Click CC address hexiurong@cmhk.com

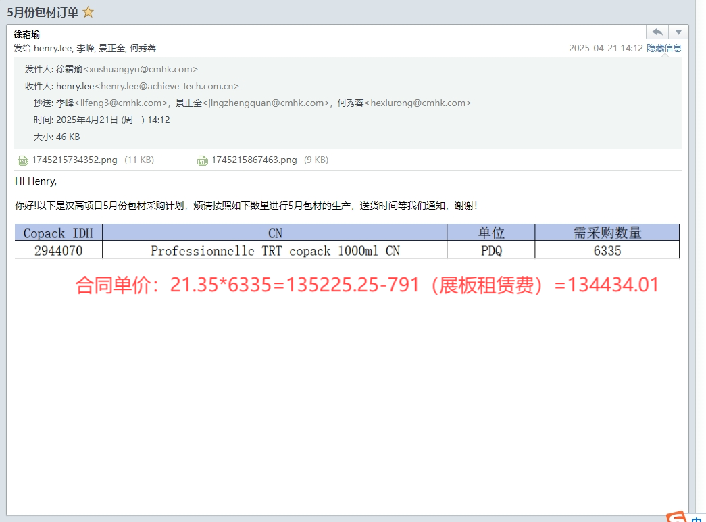(418, 103)
